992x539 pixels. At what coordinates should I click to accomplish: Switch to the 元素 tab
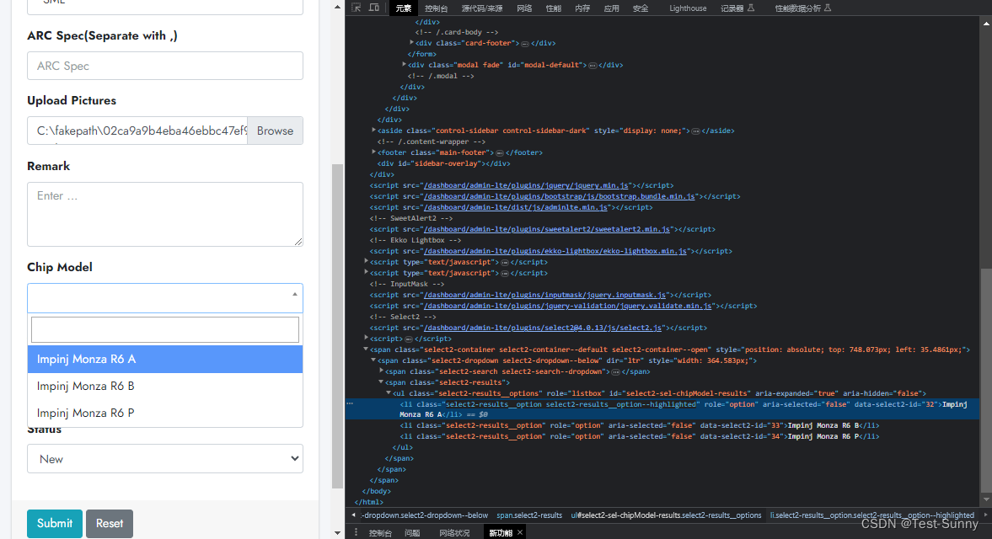click(403, 8)
